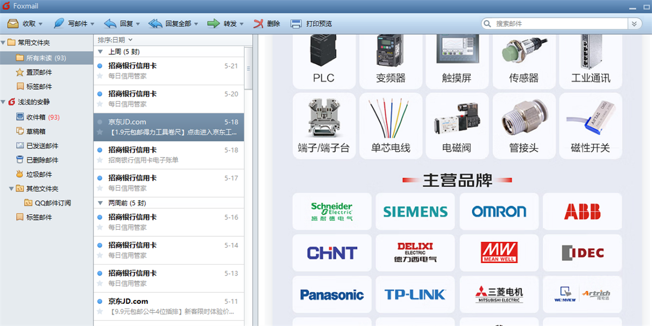Click the Panasonic brand logo
Viewport: 652px width, 326px height.
(x=332, y=294)
